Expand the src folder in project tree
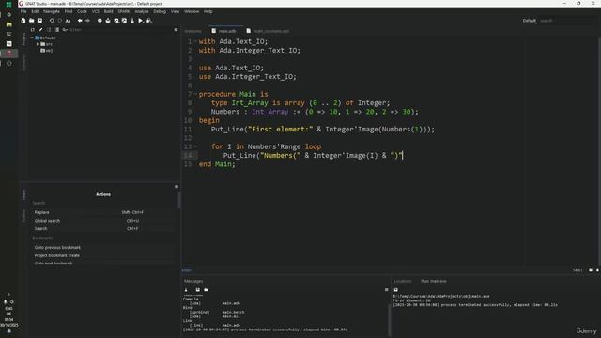 [x=38, y=44]
